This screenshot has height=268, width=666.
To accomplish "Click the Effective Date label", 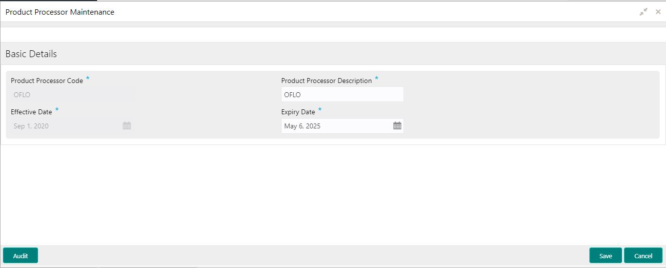I will [31, 112].
